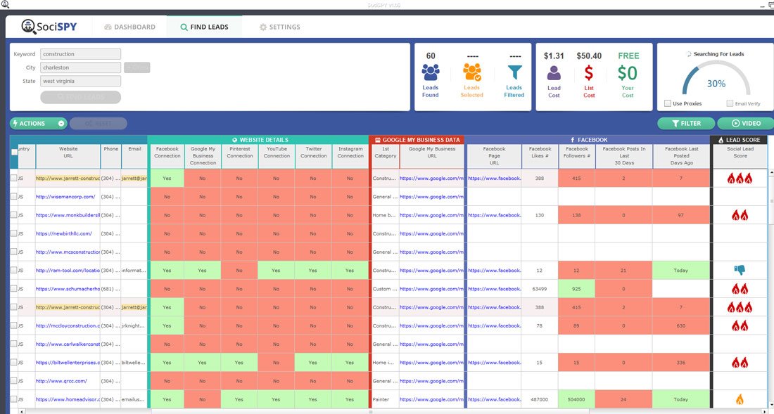Click the Leads Found people icon
This screenshot has width=774, height=414.
coord(431,72)
